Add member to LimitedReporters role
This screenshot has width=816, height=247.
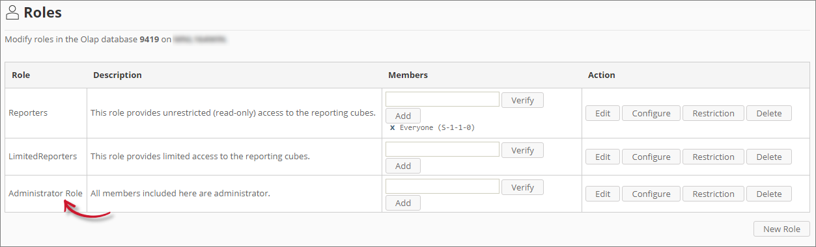tap(403, 166)
